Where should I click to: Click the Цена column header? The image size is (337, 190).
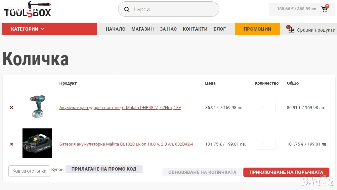tap(210, 83)
